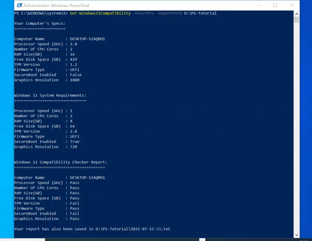The height and width of the screenshot is (241, 312).
Task: Click the Firmware Type Pass result
Action: point(75,209)
